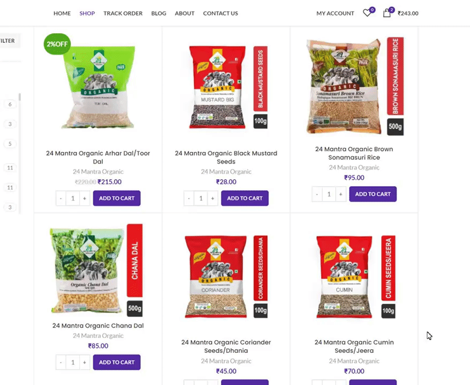Viewport: 470px width, 385px height.
Task: Decrease quantity for Black Mustard Seeds
Action: point(189,198)
